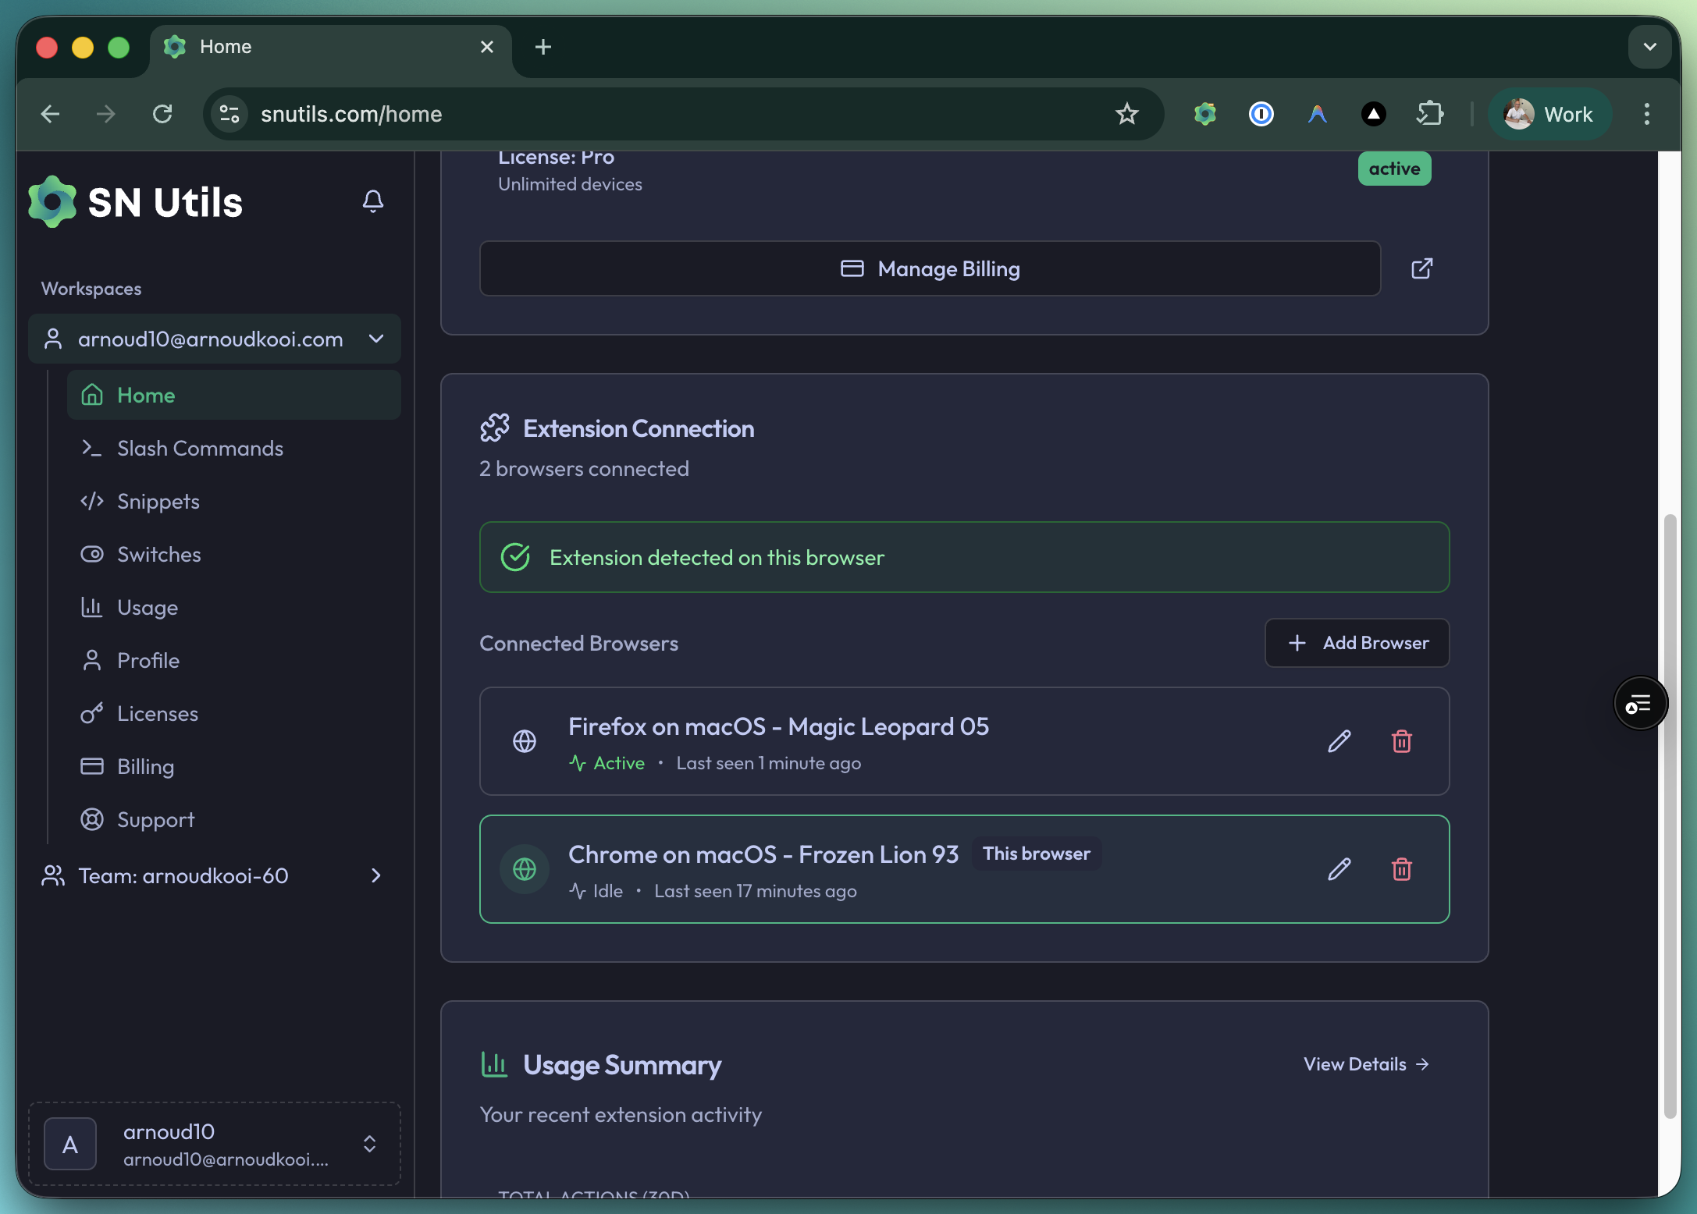The width and height of the screenshot is (1697, 1214).
Task: Click the pencil icon for Chrome on macOS
Action: pyautogui.click(x=1339, y=869)
